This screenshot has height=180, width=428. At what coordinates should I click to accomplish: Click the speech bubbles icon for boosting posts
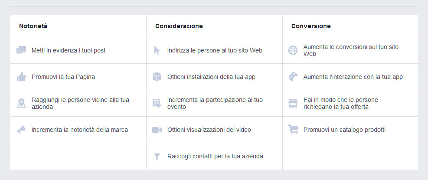21,50
